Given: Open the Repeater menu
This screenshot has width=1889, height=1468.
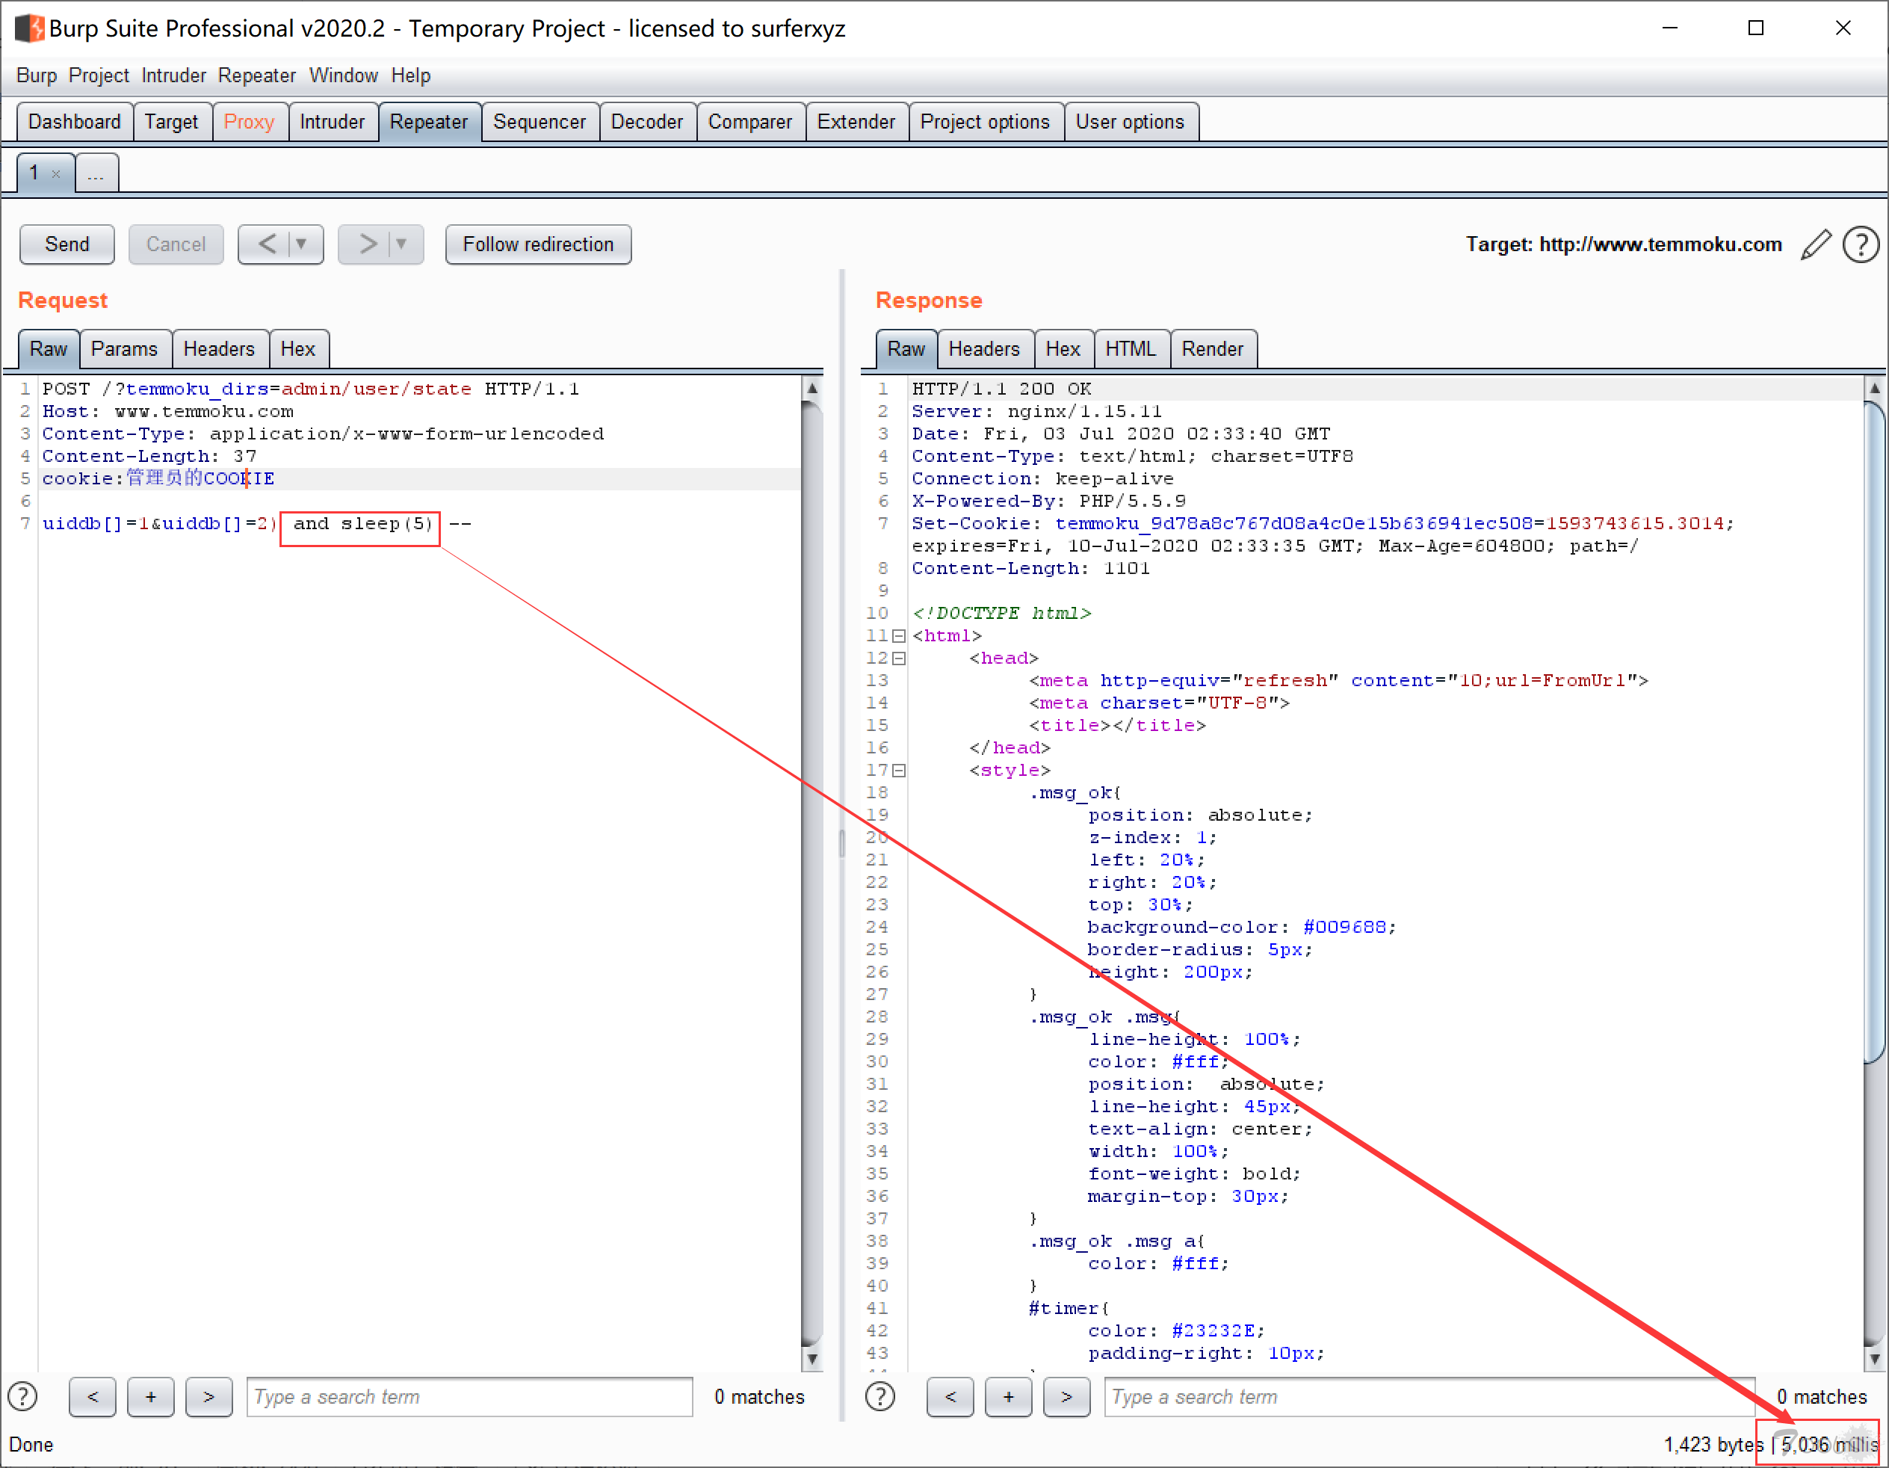Looking at the screenshot, I should click(x=257, y=75).
